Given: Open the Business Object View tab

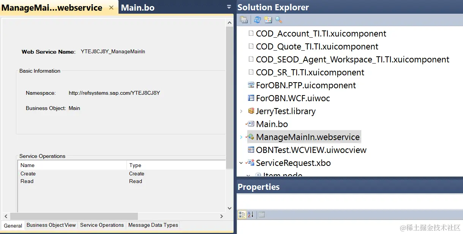Looking at the screenshot, I should pos(51,225).
